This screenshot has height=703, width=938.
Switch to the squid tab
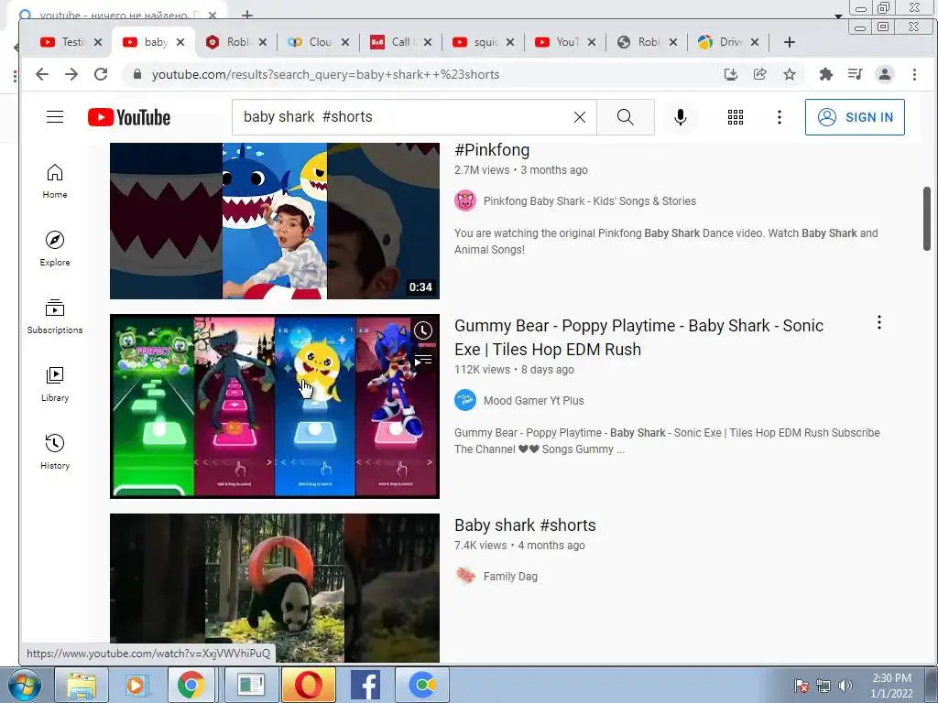click(476, 42)
